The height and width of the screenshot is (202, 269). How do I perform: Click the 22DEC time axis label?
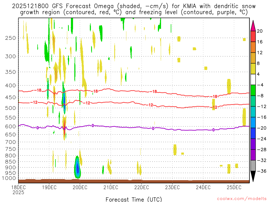pos(142,187)
